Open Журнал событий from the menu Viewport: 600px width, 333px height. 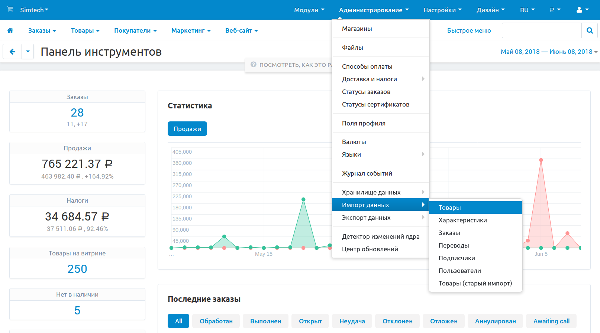tap(367, 173)
